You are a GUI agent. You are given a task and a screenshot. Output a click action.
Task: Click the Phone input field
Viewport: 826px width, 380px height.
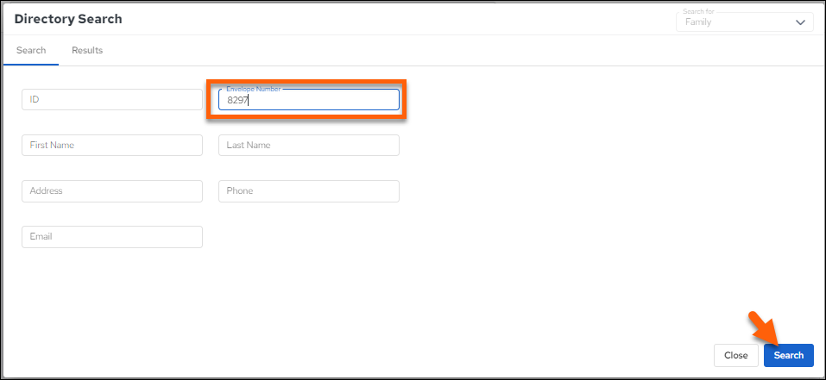click(309, 190)
